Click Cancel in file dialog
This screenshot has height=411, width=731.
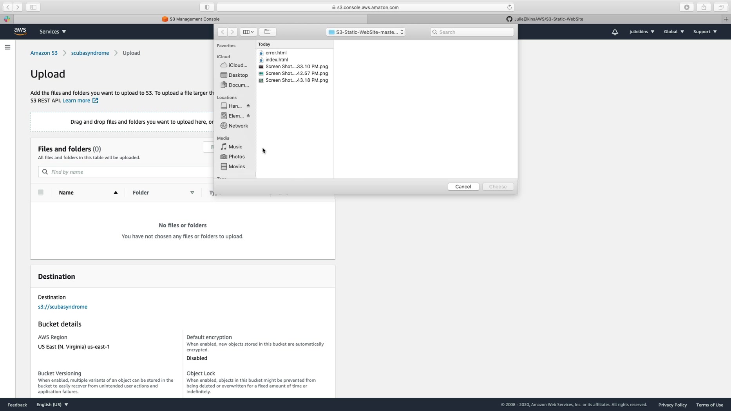pyautogui.click(x=463, y=187)
